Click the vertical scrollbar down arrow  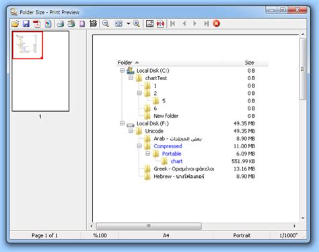pyautogui.click(x=303, y=218)
